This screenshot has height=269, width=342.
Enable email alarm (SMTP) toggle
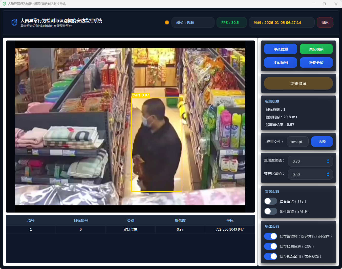click(x=270, y=211)
